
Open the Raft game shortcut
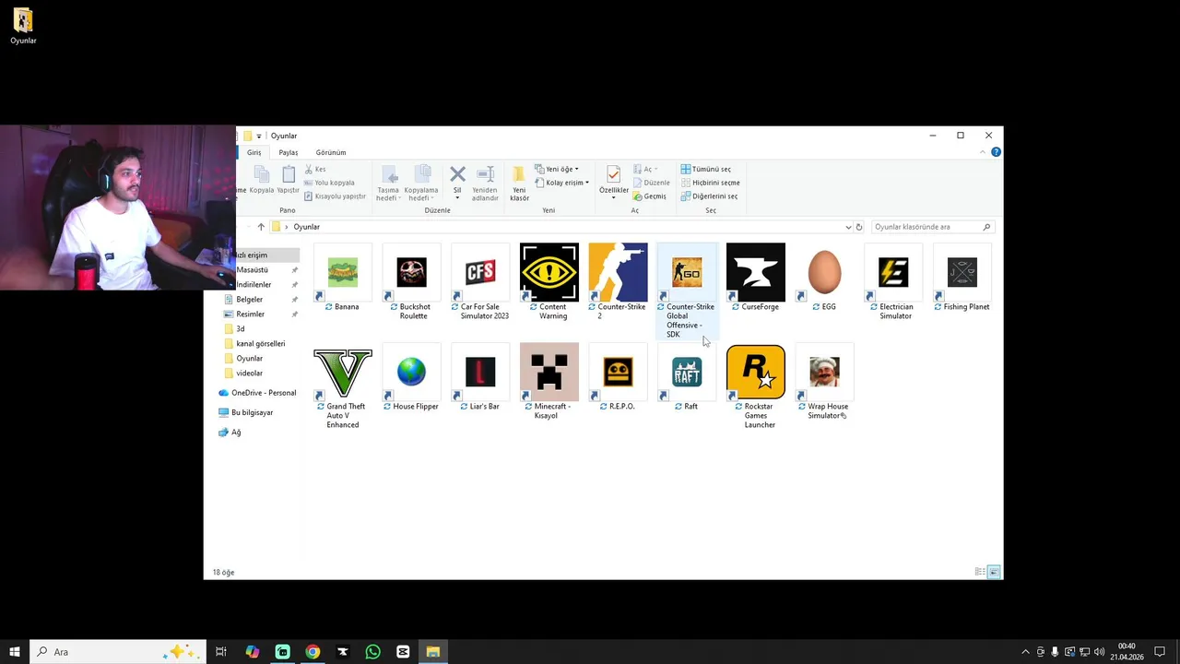pos(687,372)
